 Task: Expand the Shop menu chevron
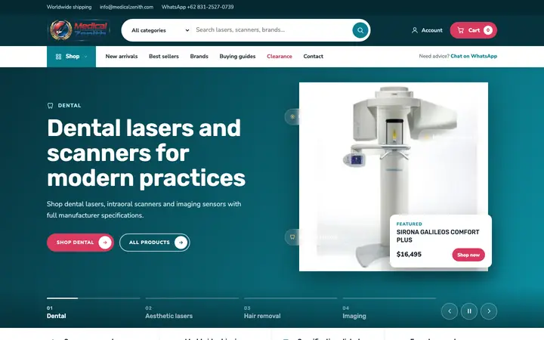(85, 57)
